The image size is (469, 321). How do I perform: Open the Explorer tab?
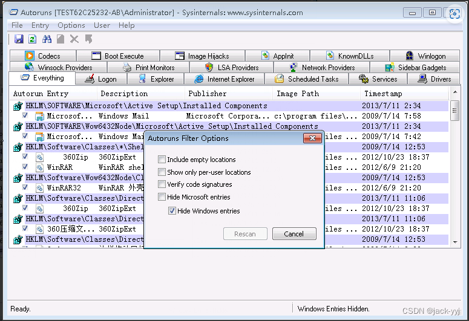tap(156, 79)
